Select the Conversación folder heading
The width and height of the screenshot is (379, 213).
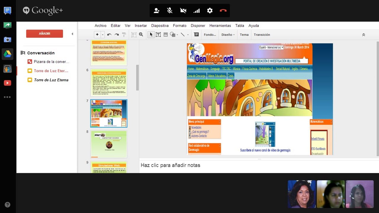pos(41,53)
